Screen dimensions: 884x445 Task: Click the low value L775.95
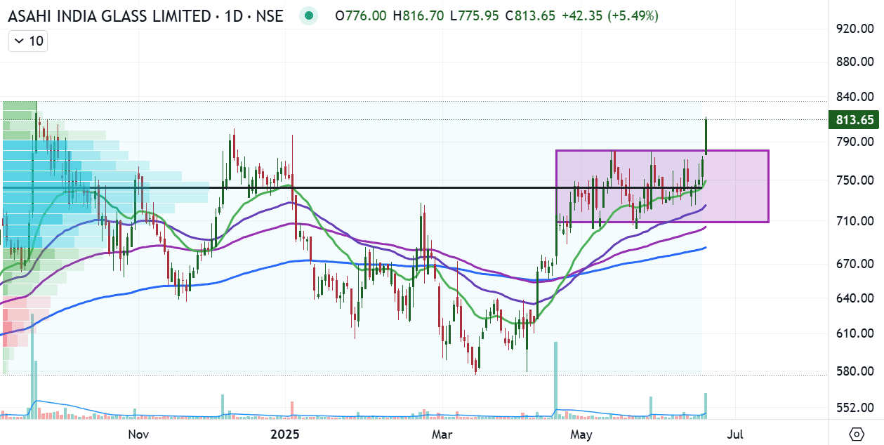[x=475, y=15]
